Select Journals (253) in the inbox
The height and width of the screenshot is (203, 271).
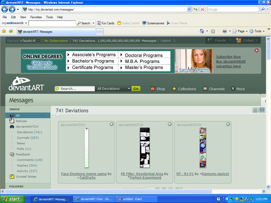[28, 137]
